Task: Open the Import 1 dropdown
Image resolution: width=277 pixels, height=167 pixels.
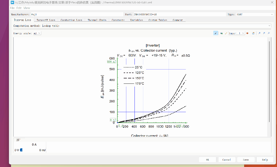Action: (237, 33)
